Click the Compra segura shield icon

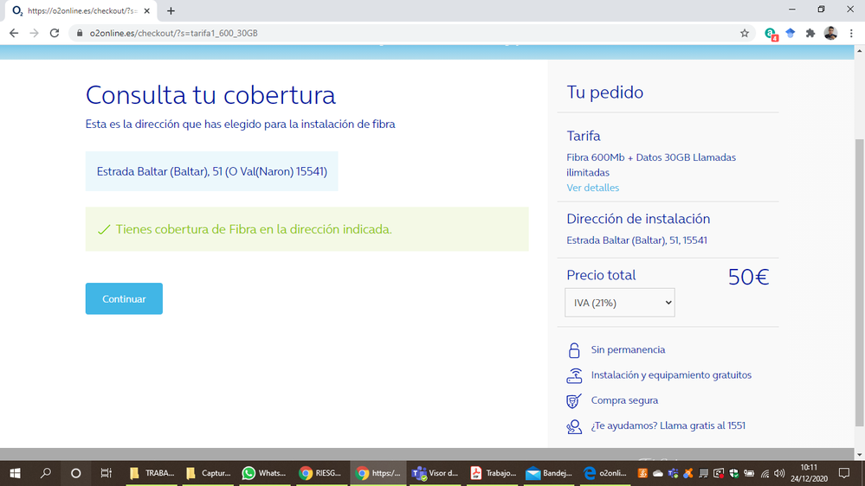(574, 400)
